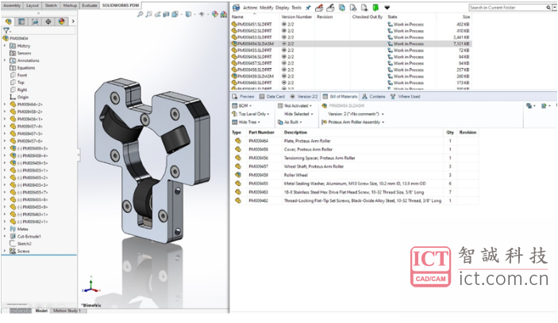Viewport: 558px width, 323px height.
Task: Open the BOM dropdown
Action: click(x=241, y=106)
